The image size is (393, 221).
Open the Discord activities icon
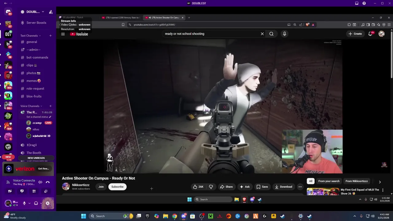coord(34,191)
